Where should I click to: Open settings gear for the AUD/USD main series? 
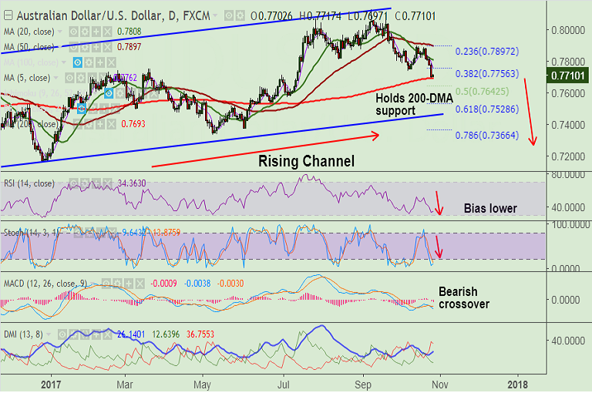point(240,15)
